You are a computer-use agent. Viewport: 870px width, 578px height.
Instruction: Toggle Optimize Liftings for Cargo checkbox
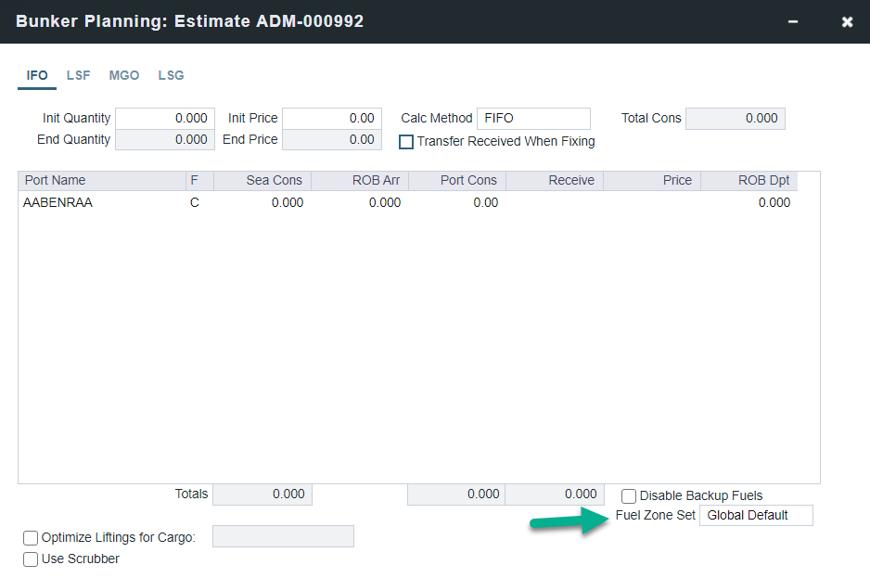point(31,538)
